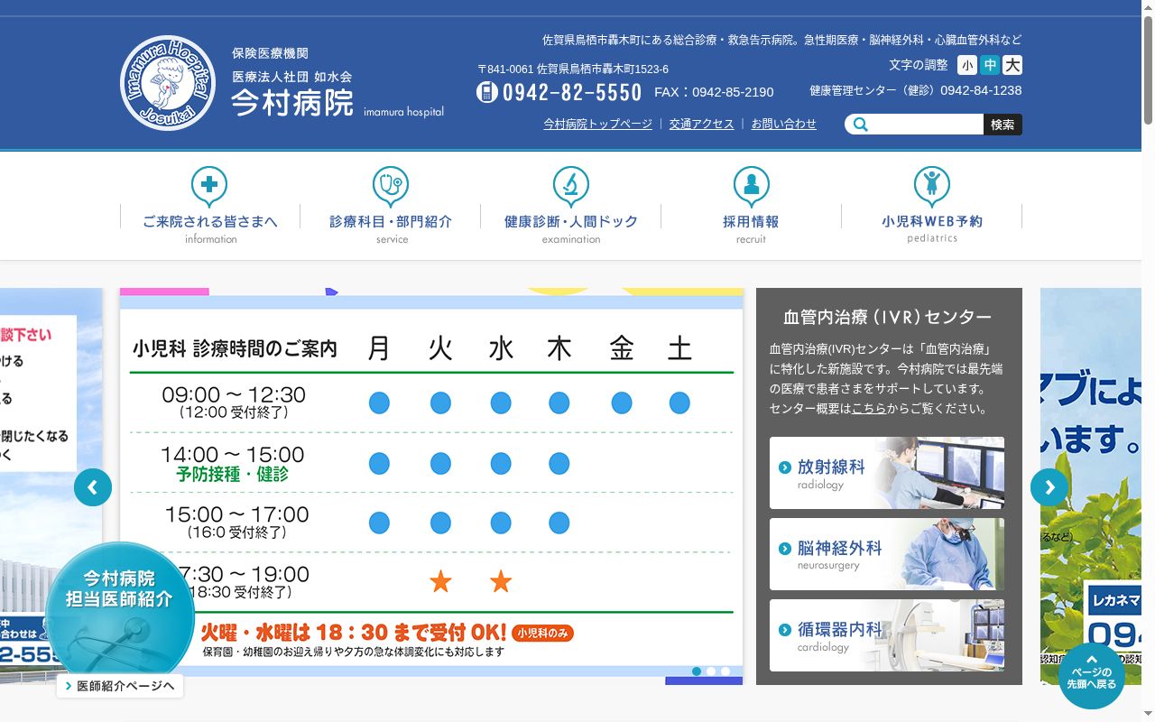The width and height of the screenshot is (1155, 722).
Task: Focus the site search input field
Action: click(x=927, y=125)
